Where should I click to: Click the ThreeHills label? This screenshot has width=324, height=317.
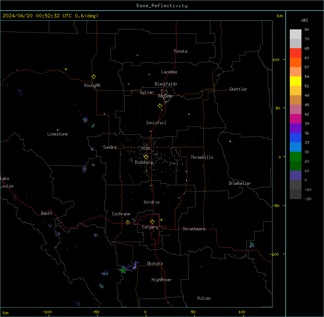click(202, 157)
